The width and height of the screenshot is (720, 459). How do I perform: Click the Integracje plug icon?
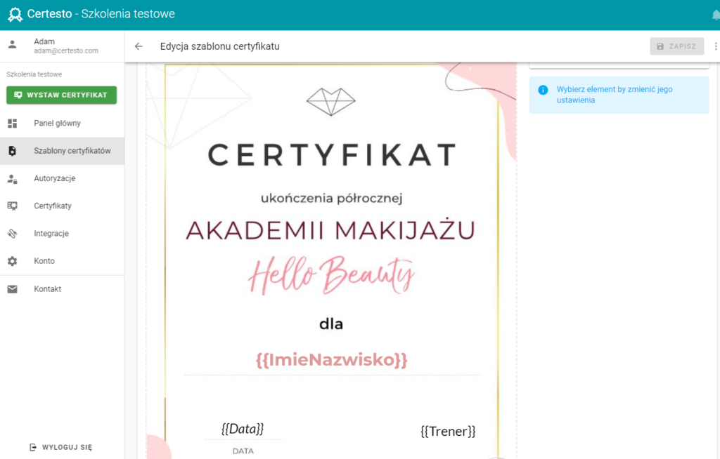(13, 234)
